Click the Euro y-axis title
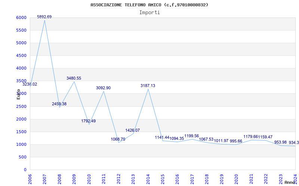 point(18,94)
